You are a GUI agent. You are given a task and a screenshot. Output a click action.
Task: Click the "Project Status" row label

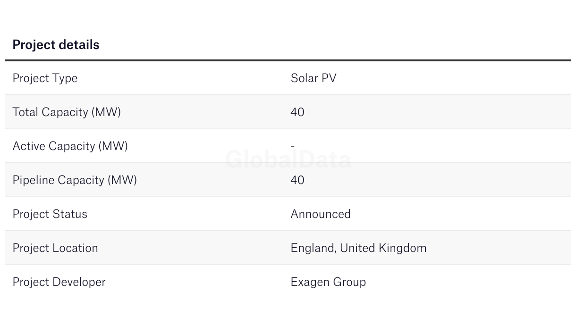coord(50,214)
